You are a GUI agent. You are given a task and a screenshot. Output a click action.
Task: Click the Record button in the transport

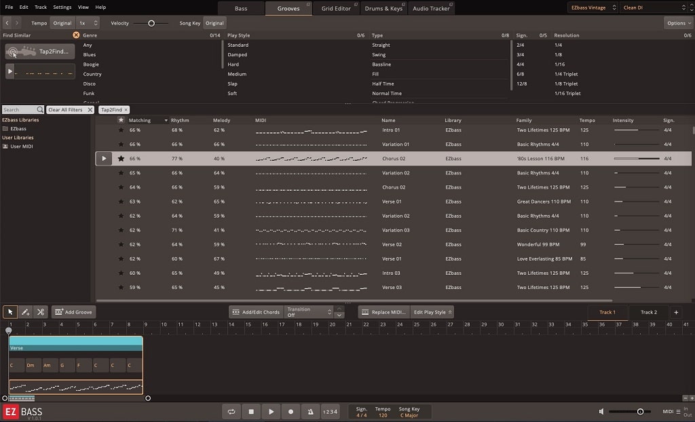290,411
